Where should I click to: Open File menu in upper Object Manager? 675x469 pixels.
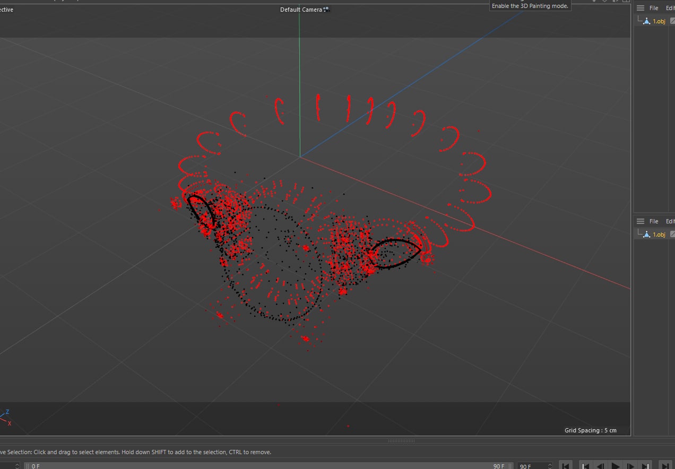654,8
